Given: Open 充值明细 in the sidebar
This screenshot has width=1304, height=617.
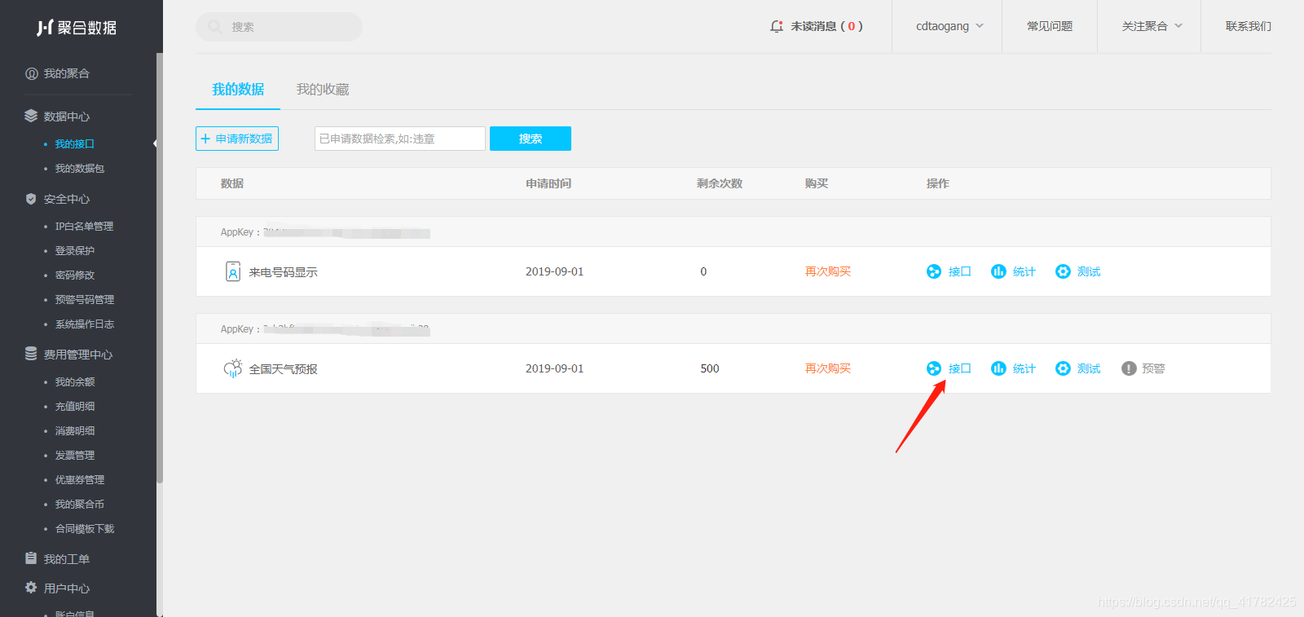Looking at the screenshot, I should (x=75, y=407).
